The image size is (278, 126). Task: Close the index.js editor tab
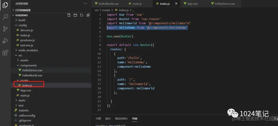click(176, 4)
